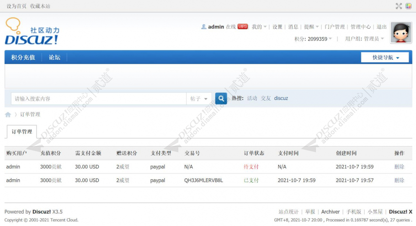The image size is (416, 226).
Task: Click hot search term 活动
Action: [252, 98]
